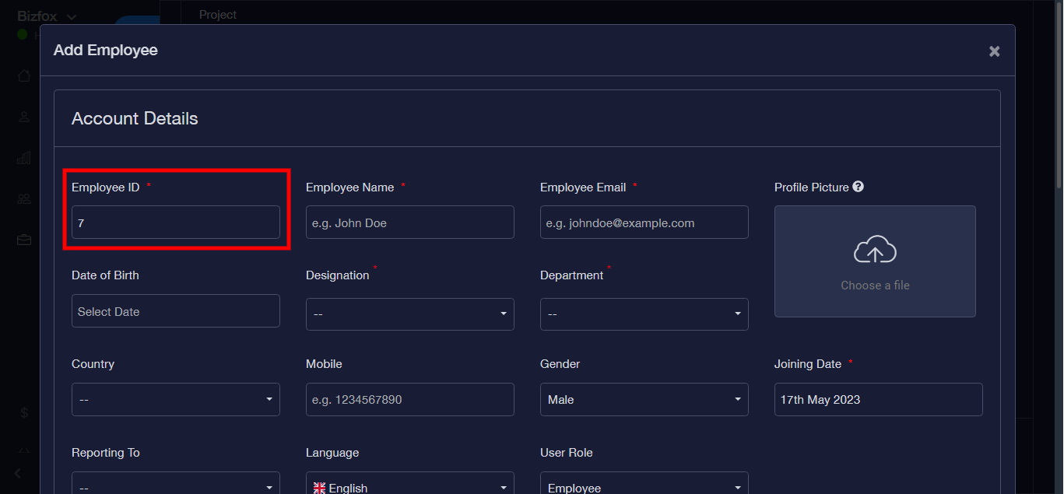
Task: Click the cloud upload icon
Action: pos(875,250)
